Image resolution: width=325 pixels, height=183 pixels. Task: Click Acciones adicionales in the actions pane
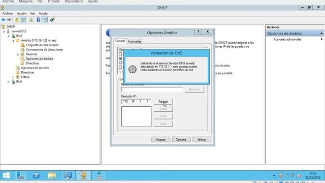pyautogui.click(x=287, y=39)
